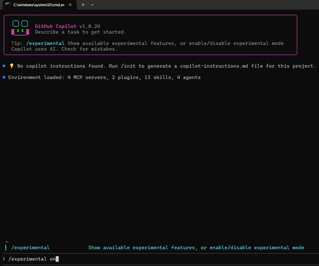This screenshot has width=319, height=266.
Task: Click the lightbulb icon beside copilot instructions notice
Action: click(x=12, y=66)
